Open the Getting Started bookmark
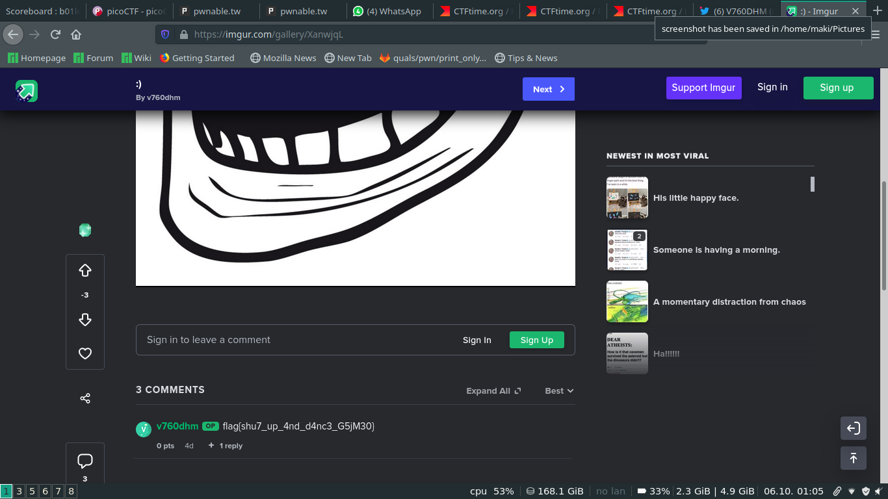Image resolution: width=888 pixels, height=499 pixels. (x=197, y=58)
